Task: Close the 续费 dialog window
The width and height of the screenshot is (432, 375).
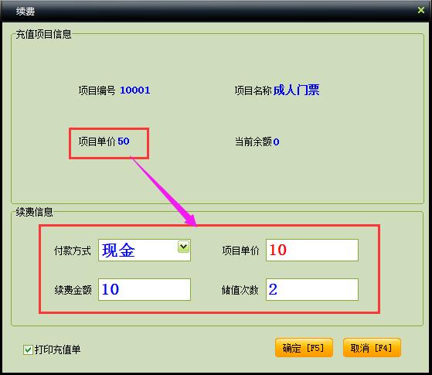Action: pos(420,10)
